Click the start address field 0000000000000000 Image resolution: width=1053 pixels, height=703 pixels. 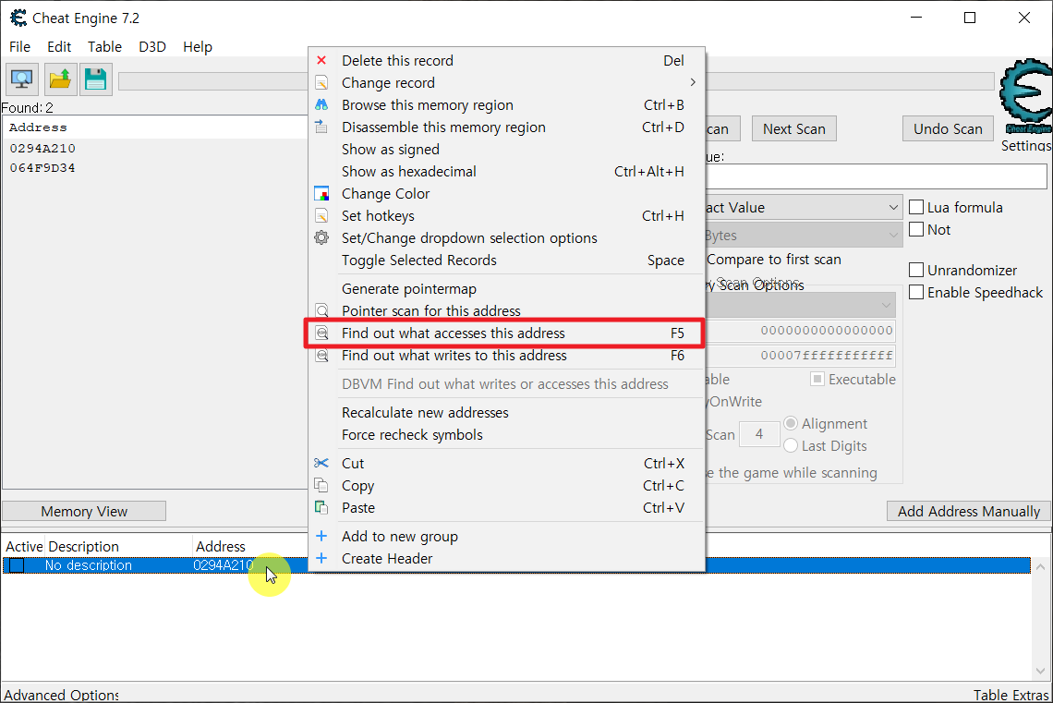coord(801,331)
